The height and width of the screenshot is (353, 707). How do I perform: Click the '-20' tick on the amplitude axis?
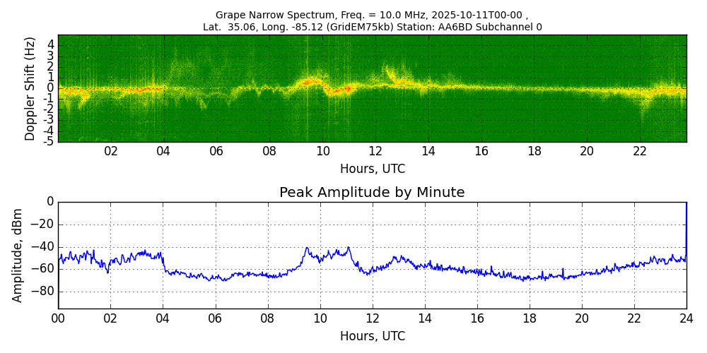[44, 225]
